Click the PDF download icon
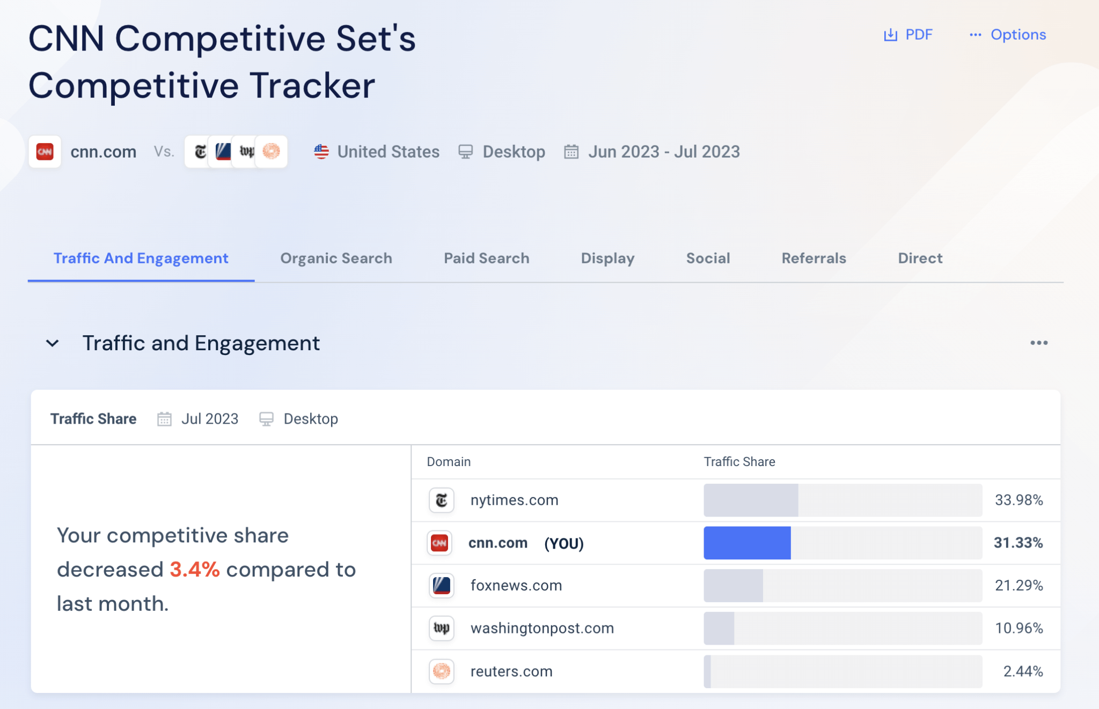The image size is (1099, 709). coord(891,34)
